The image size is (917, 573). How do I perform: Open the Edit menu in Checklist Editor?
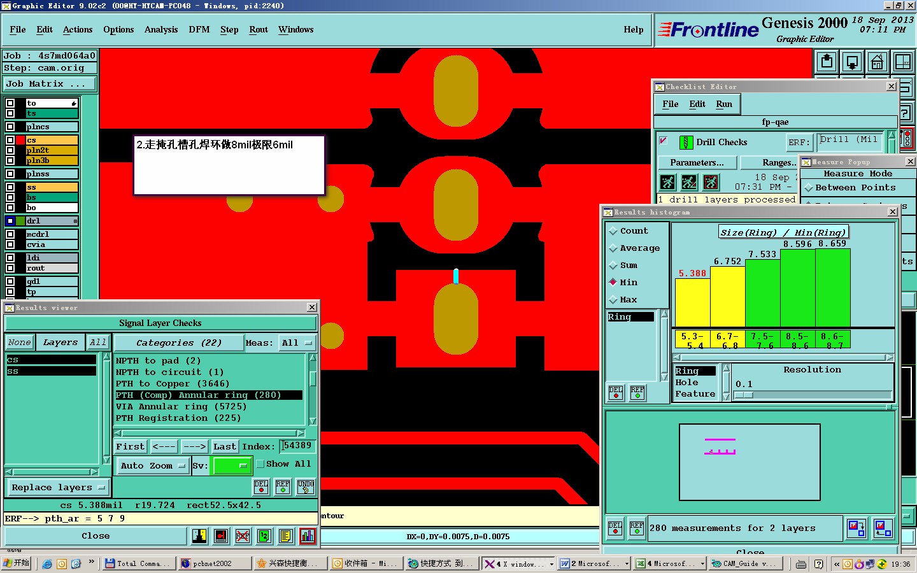pyautogui.click(x=697, y=104)
